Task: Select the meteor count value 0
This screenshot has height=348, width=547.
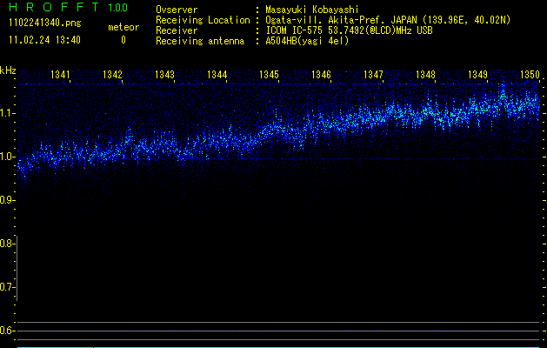Action: 123,40
